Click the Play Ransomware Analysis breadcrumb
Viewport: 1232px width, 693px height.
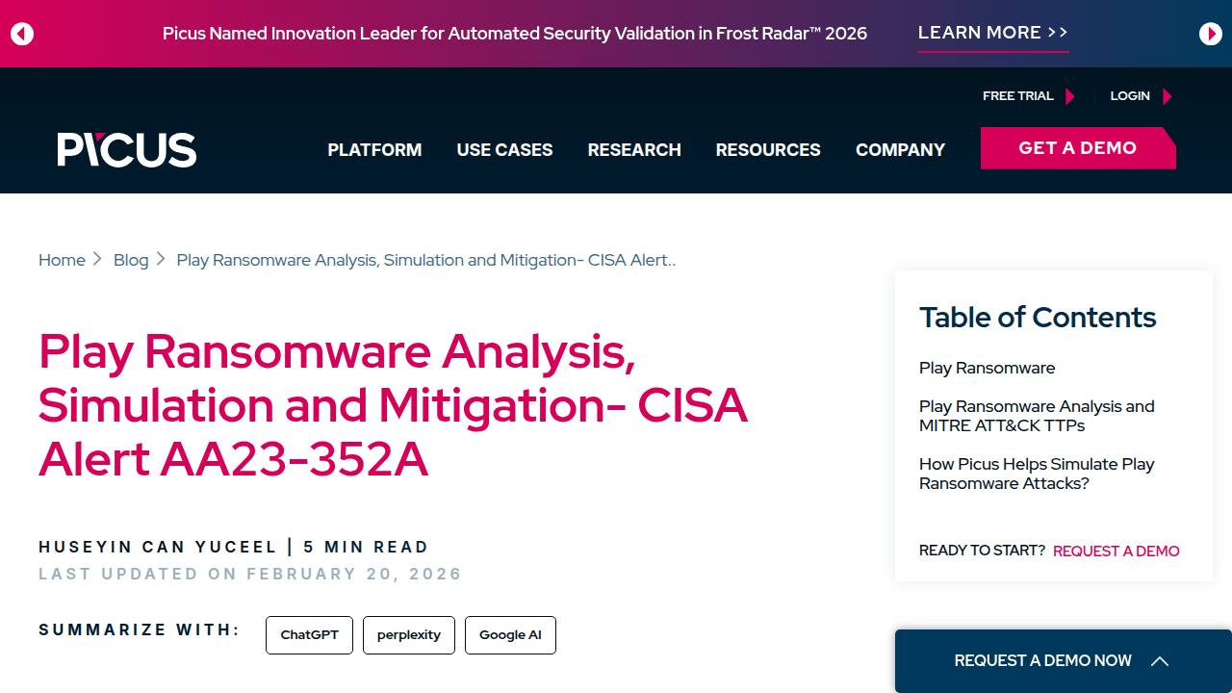426,260
